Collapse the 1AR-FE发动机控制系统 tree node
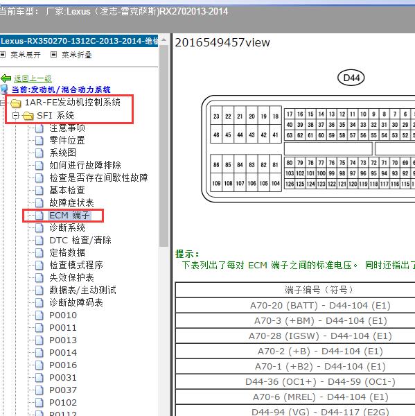Viewport: 415px width, 416px height. 2,103
